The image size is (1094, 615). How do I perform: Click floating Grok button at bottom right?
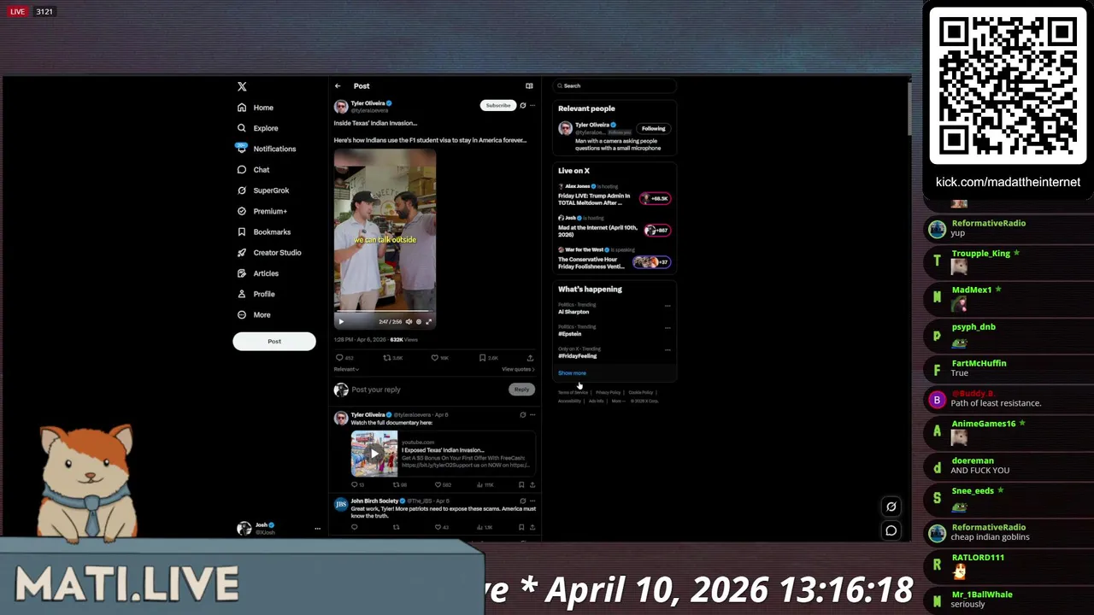[x=891, y=507]
